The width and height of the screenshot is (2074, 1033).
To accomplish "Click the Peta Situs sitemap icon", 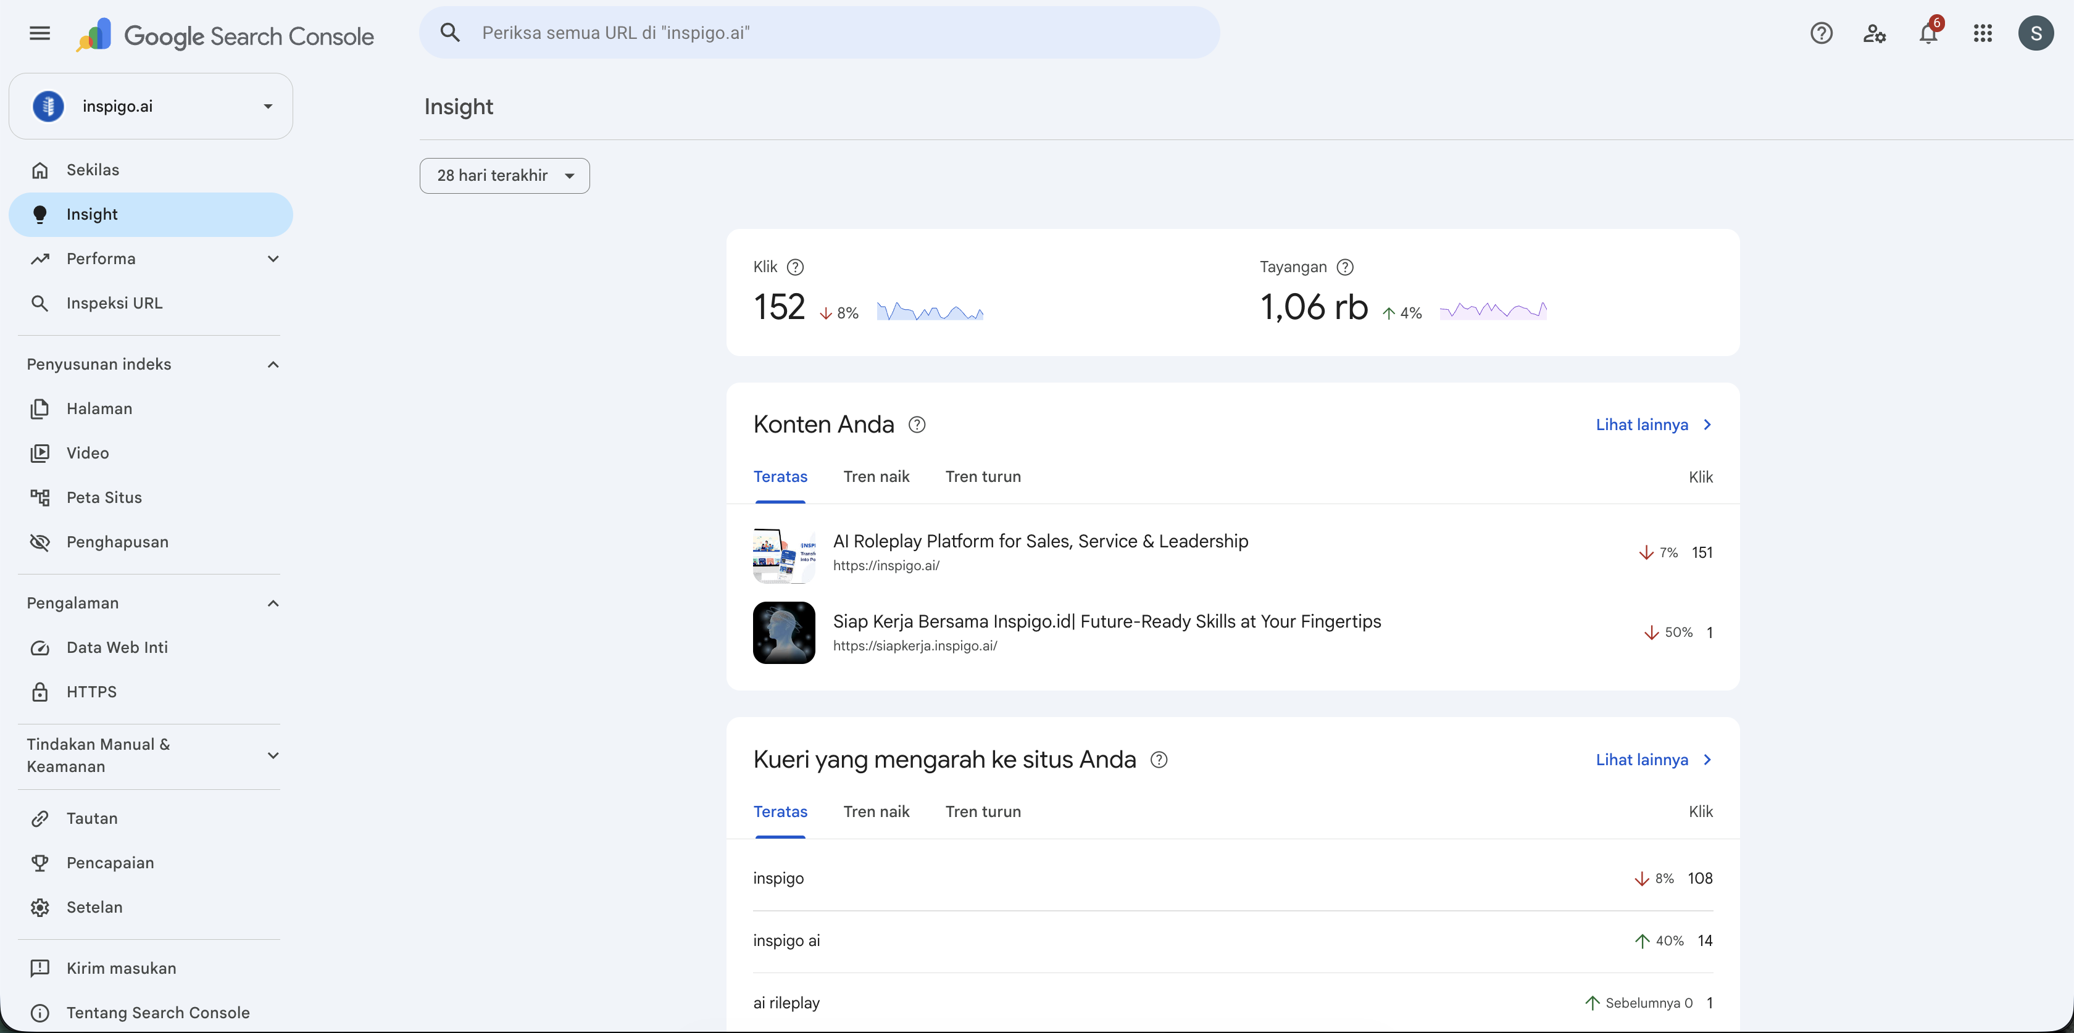I will (40, 497).
